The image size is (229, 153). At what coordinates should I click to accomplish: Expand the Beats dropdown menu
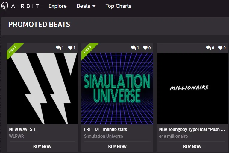coord(86,6)
